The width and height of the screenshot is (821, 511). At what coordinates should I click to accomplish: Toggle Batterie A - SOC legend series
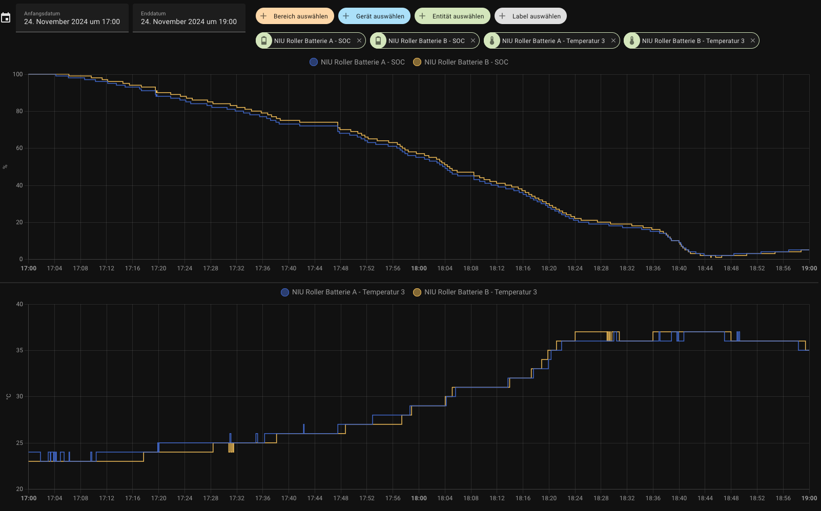click(357, 62)
